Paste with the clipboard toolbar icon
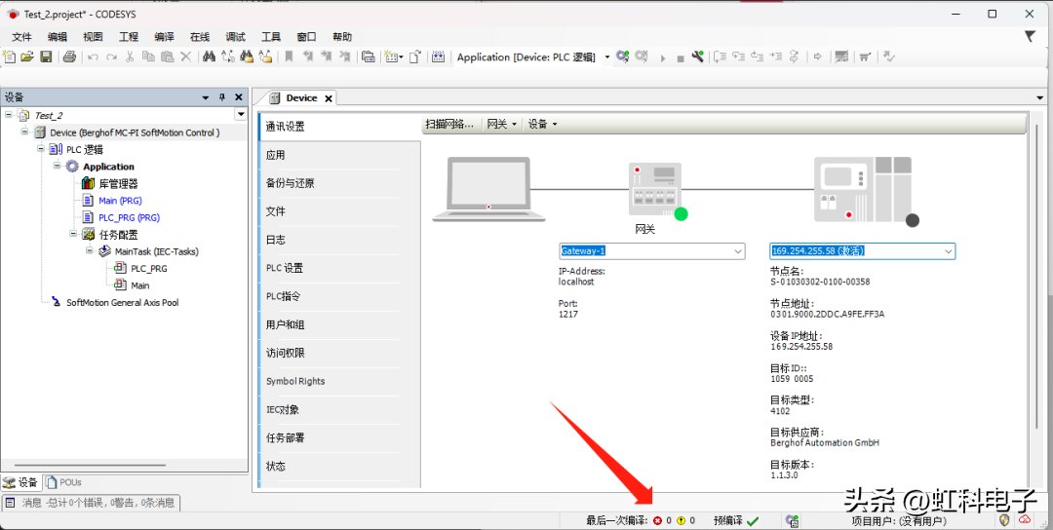This screenshot has width=1053, height=530. pyautogui.click(x=168, y=57)
